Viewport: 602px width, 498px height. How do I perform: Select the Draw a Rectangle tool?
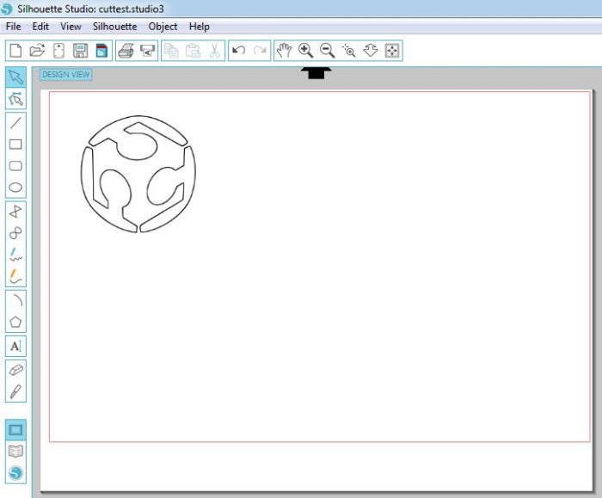coord(15,144)
